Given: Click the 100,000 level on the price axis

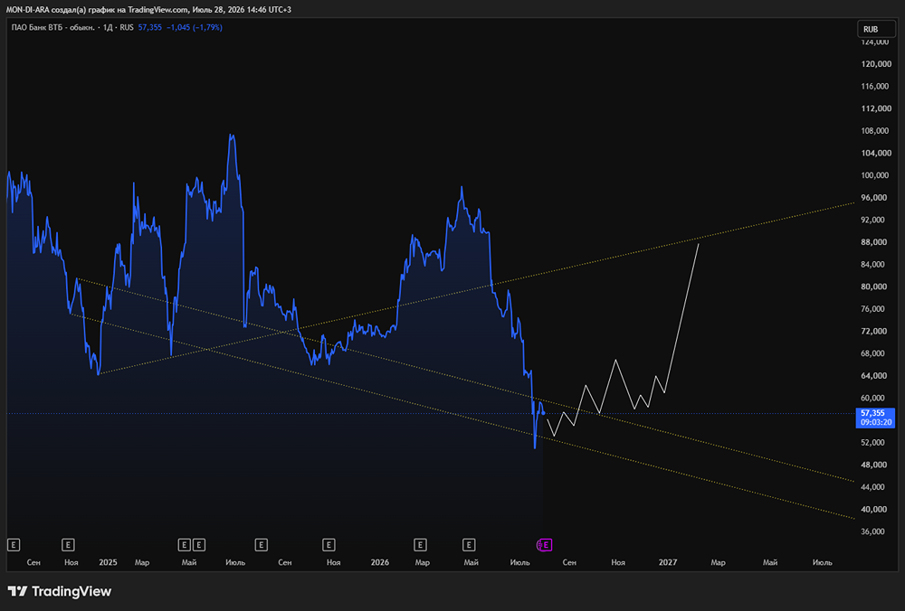Looking at the screenshot, I should 876,175.
